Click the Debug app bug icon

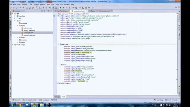tap(64, 8)
